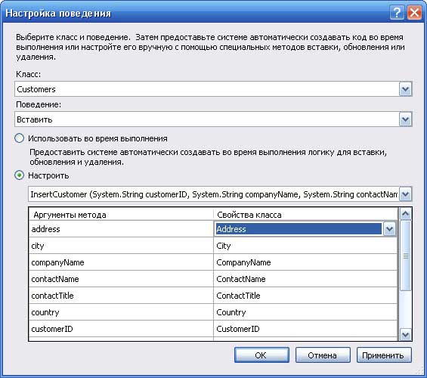The height and width of the screenshot is (378, 427).
Task: Close the Настройка поведения dialog
Action: click(414, 13)
